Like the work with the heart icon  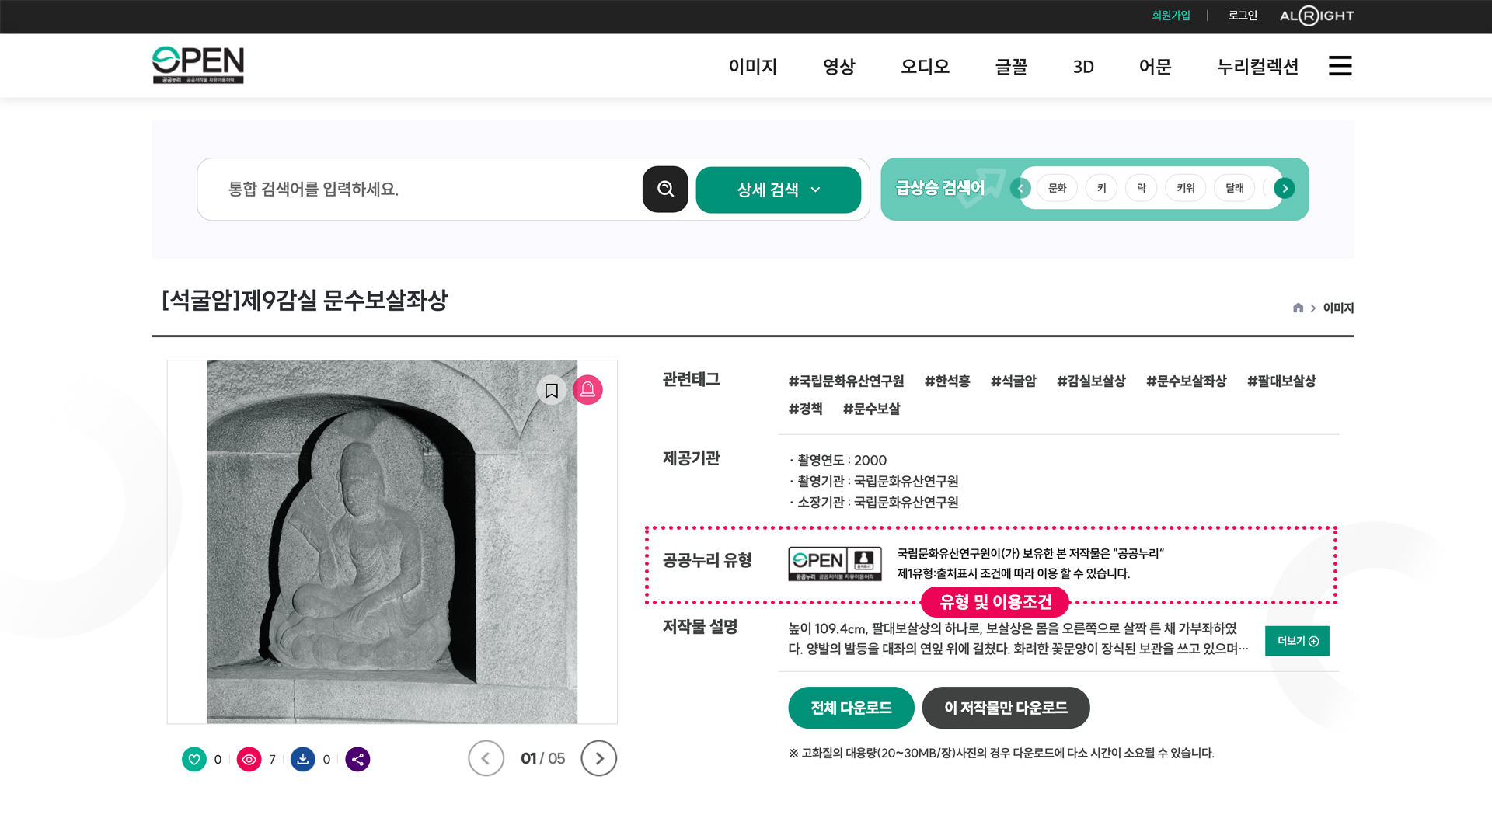194,759
